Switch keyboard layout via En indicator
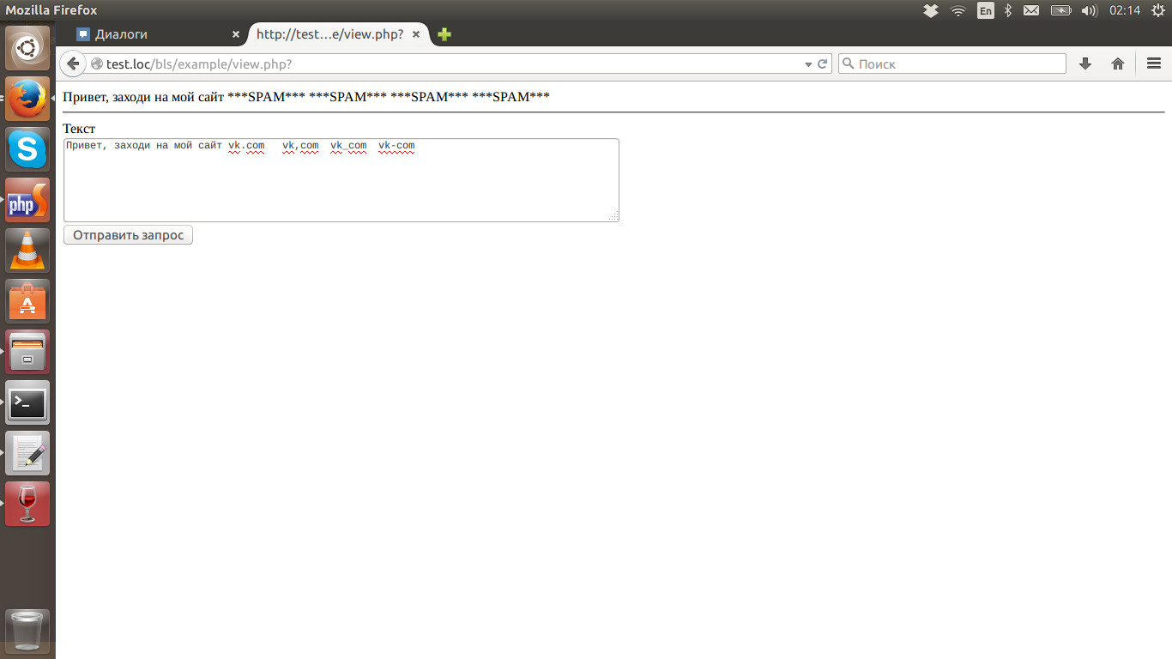This screenshot has width=1172, height=659. [986, 10]
